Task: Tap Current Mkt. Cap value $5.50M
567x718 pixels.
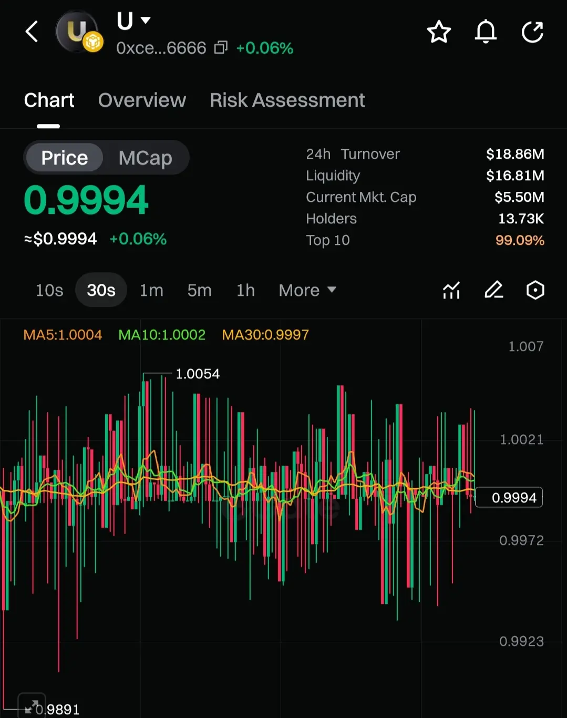Action: pyautogui.click(x=519, y=197)
